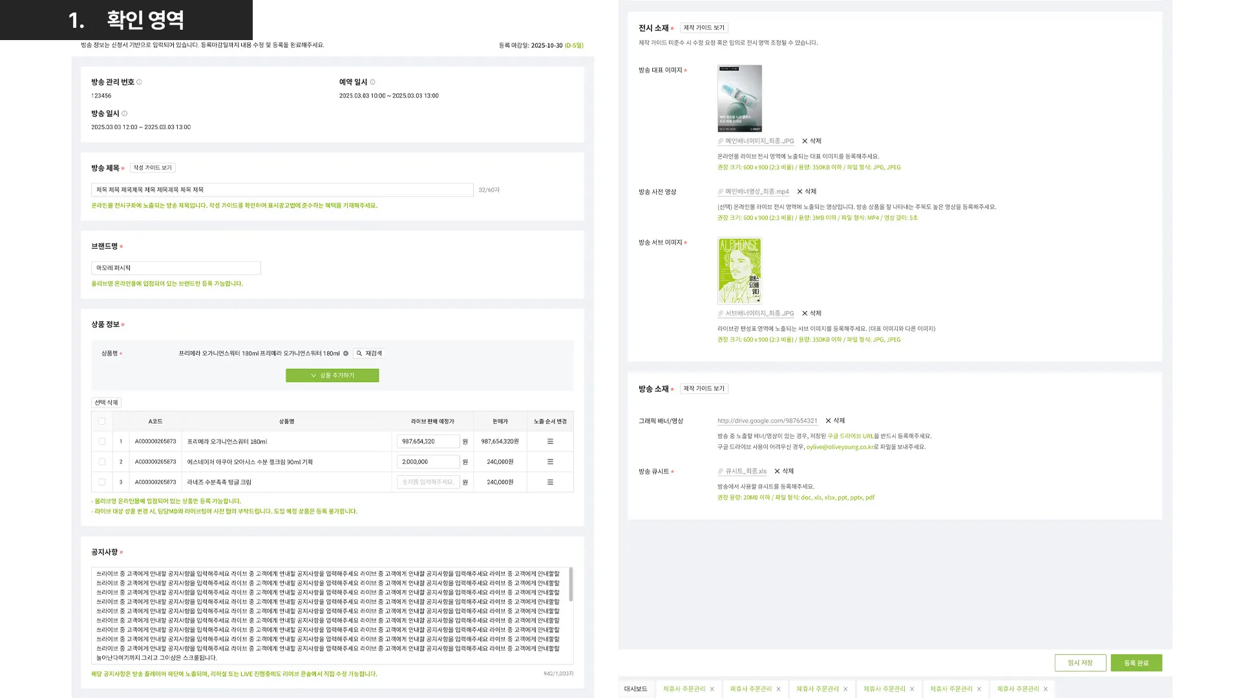Screen dimensions: 1241x698
Task: Click the info icon next to 방송 관리 번호
Action: tap(139, 82)
